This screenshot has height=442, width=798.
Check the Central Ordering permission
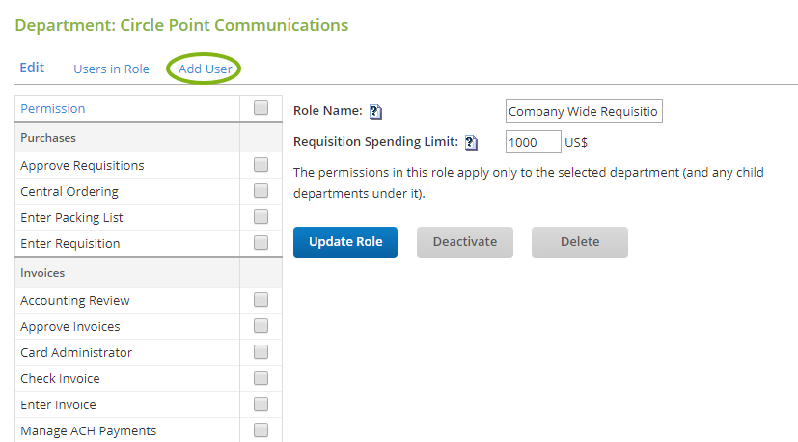[x=261, y=191]
